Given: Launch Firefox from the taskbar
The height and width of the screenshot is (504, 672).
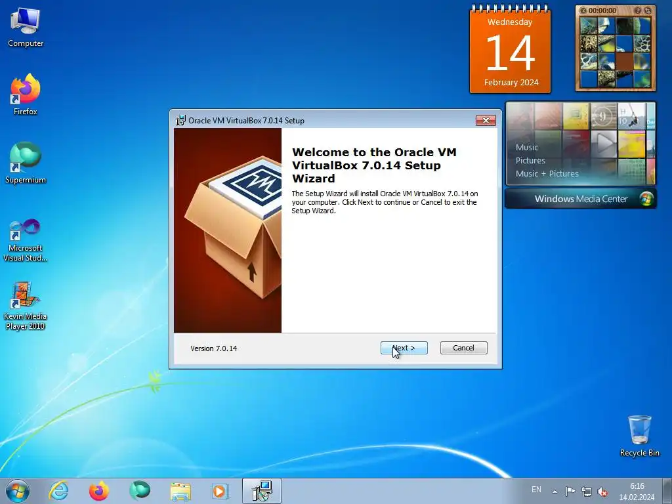Looking at the screenshot, I should tap(99, 491).
